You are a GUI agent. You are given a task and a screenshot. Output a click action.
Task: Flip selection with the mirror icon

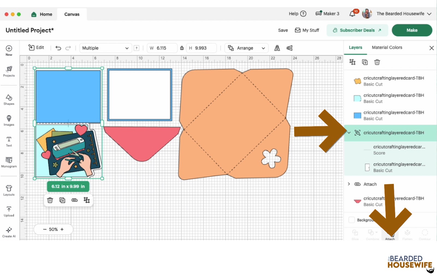(277, 48)
